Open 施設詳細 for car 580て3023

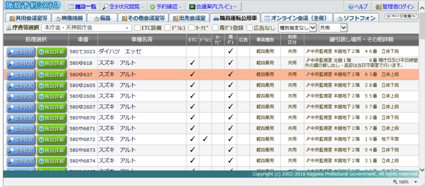coord(52,52)
